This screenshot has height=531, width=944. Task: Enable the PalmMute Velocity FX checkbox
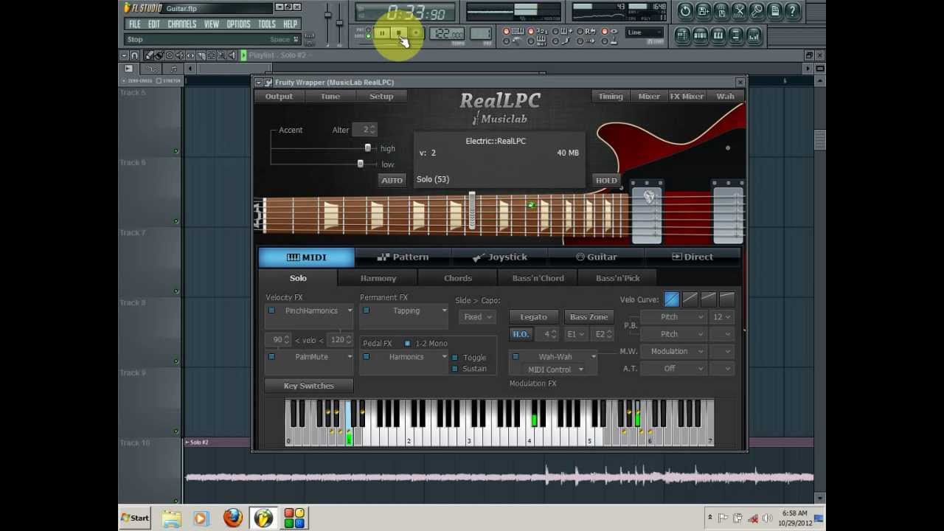point(271,356)
